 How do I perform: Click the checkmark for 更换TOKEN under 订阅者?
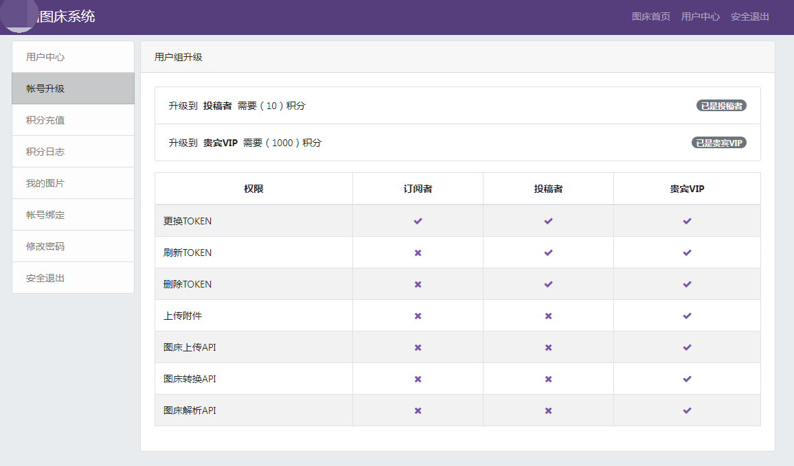click(417, 220)
